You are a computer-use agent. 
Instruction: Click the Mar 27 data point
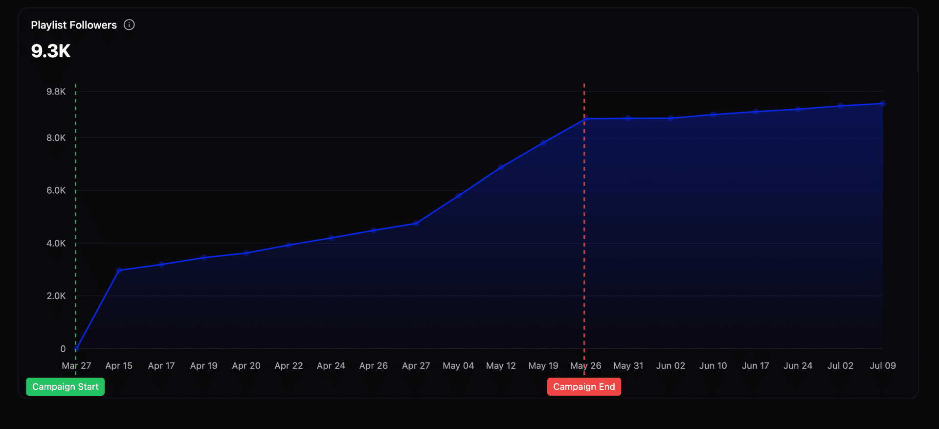click(76, 349)
